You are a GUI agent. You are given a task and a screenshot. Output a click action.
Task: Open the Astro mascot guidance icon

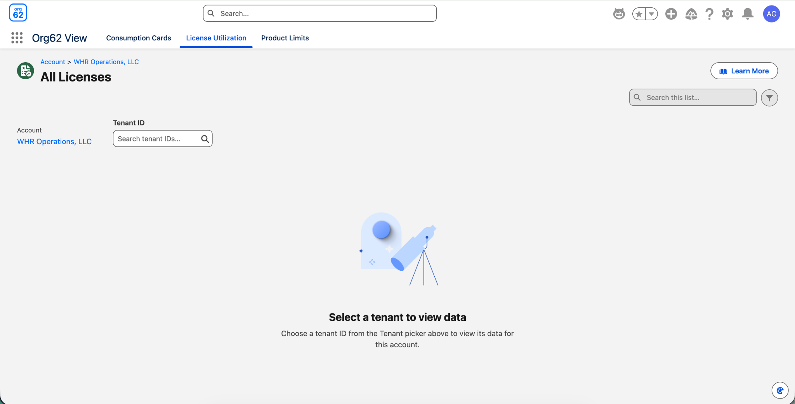[619, 14]
